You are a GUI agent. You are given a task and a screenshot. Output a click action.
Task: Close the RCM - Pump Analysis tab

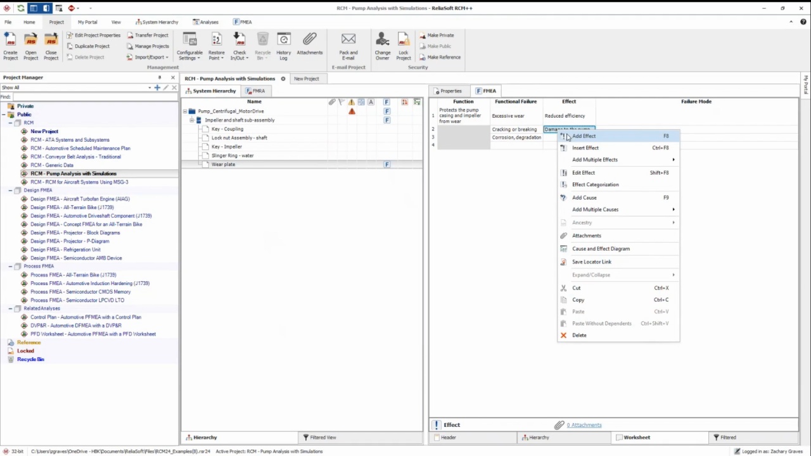(283, 79)
